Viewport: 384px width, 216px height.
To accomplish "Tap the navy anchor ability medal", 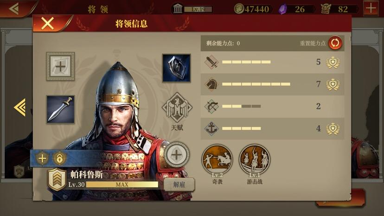I will (x=333, y=128).
